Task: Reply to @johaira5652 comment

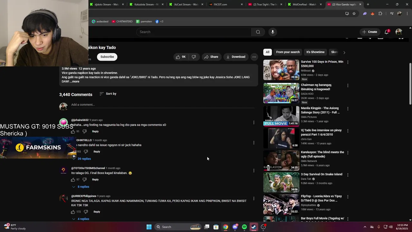Action: click(95, 131)
